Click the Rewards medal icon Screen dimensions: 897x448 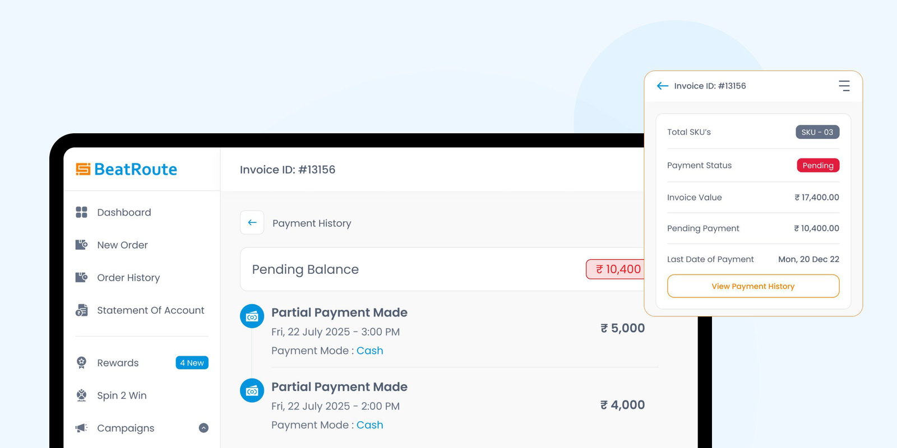(x=81, y=362)
